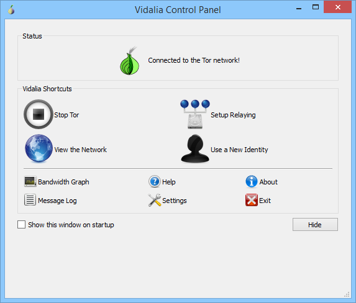Click the Stop Tor square icon
356x303 pixels.
[x=39, y=114]
